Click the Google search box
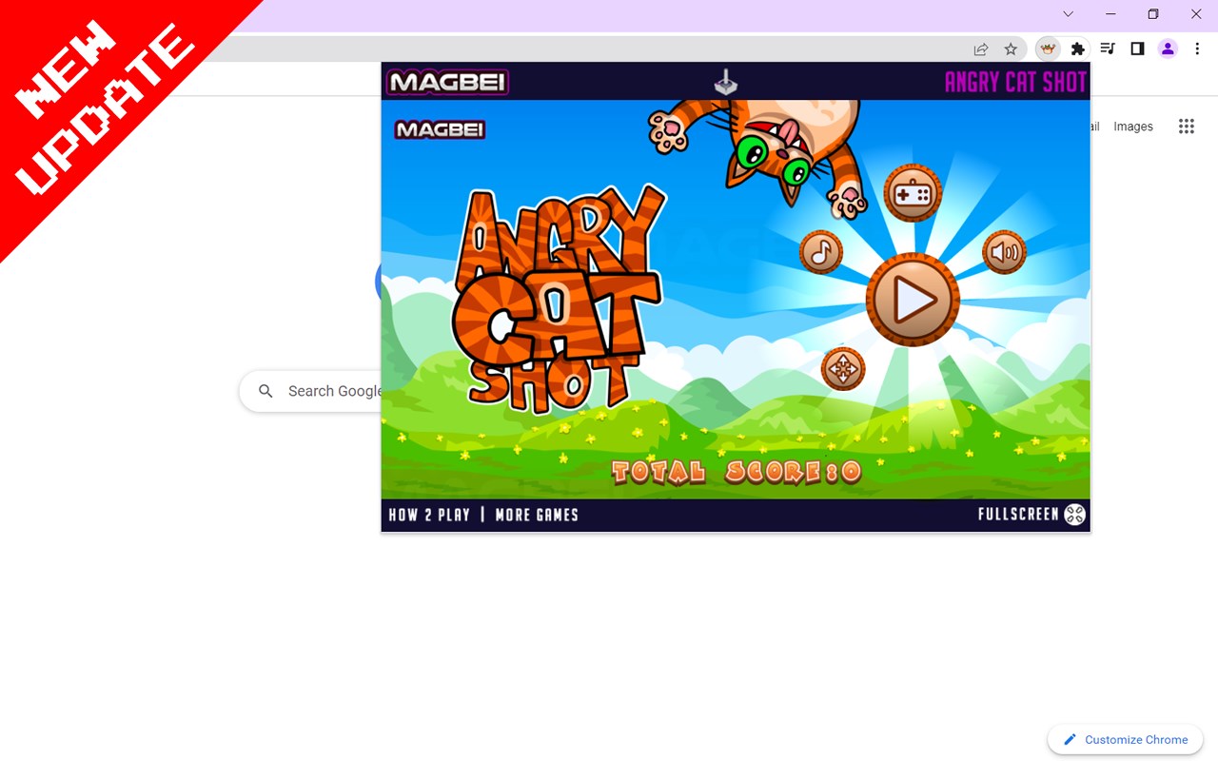 click(x=310, y=391)
